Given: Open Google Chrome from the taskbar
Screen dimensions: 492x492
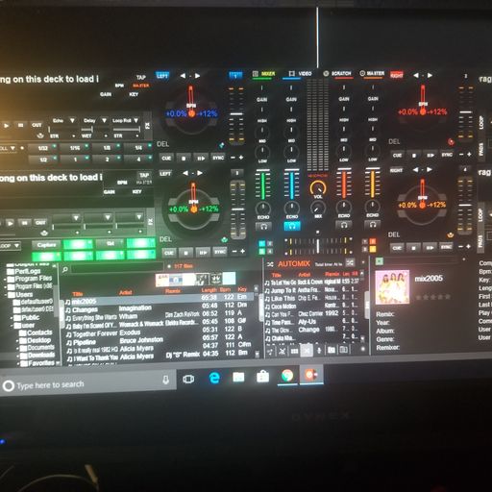Looking at the screenshot, I should (x=287, y=376).
